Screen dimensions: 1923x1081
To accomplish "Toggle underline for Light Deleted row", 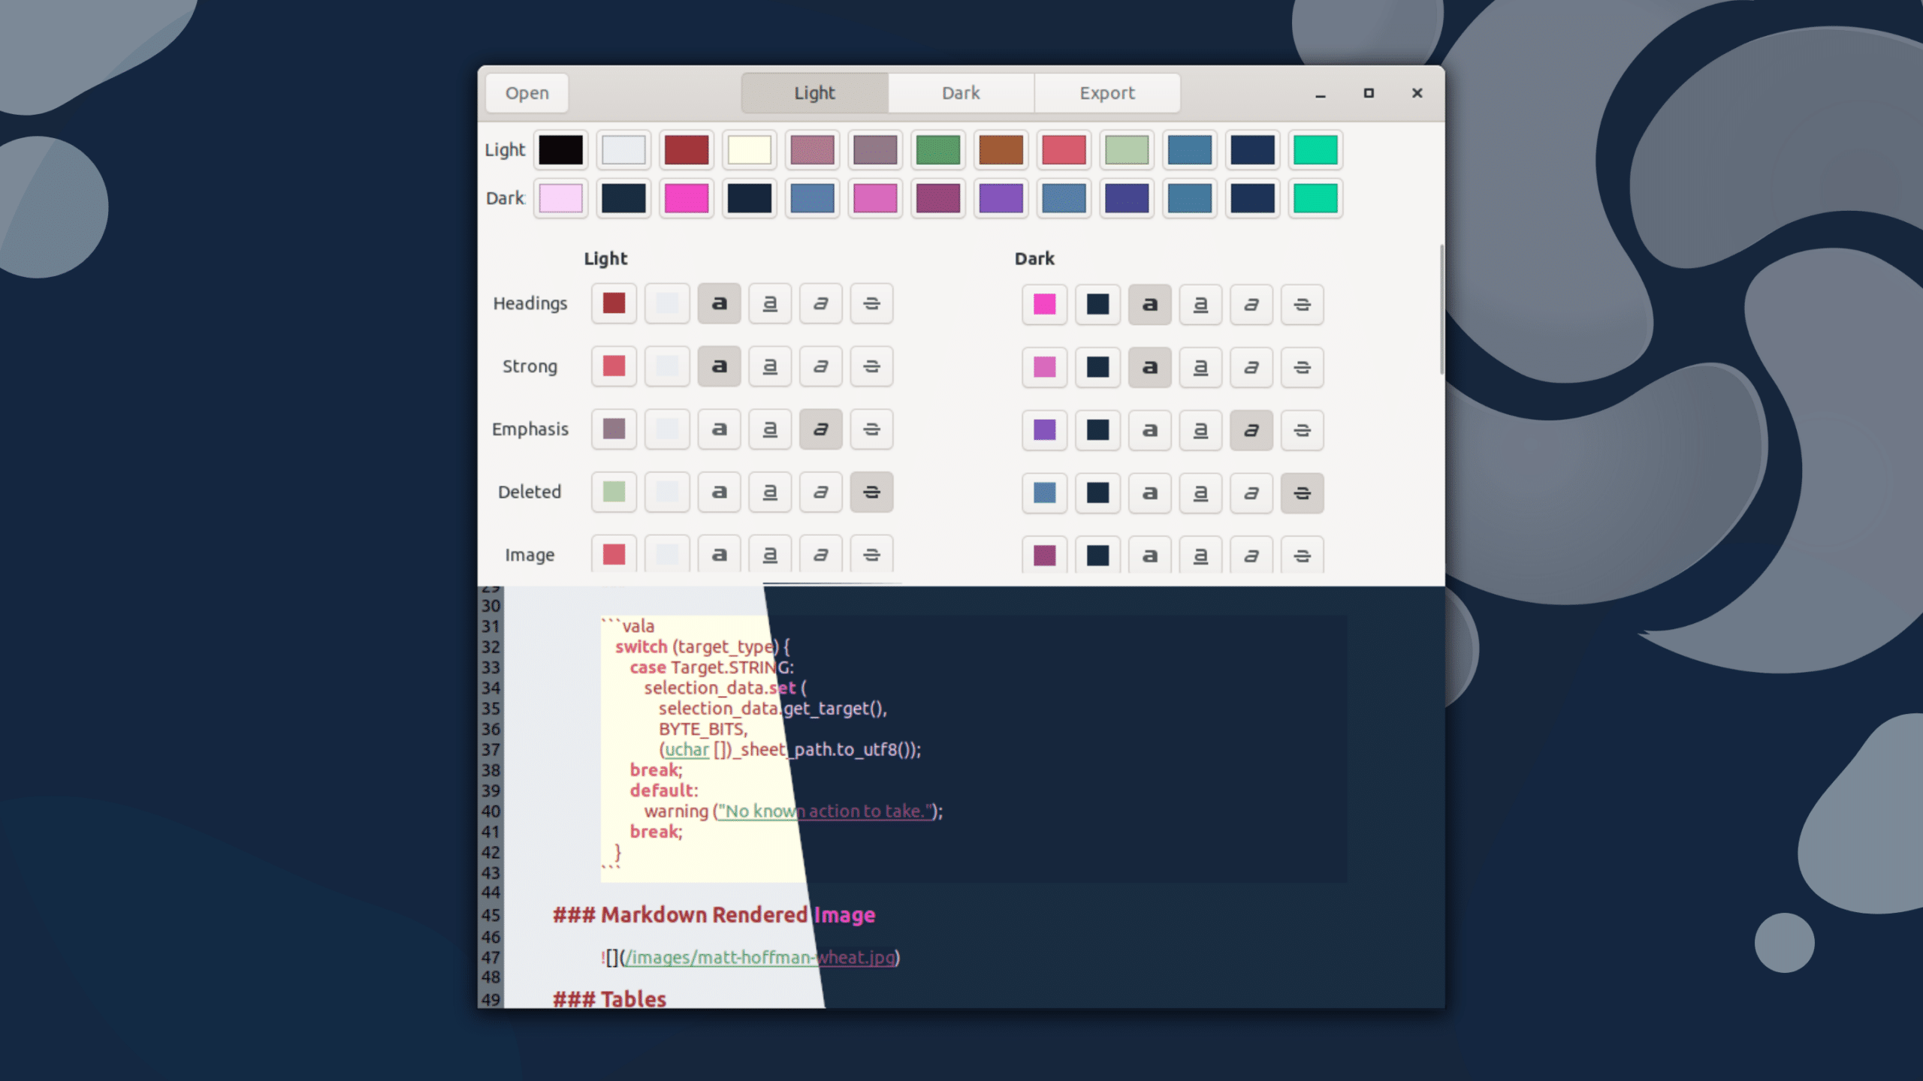I will [x=770, y=492].
